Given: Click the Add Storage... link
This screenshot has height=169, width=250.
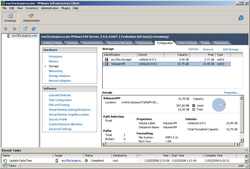Looking at the screenshot, I should pyautogui.click(x=232, y=49).
